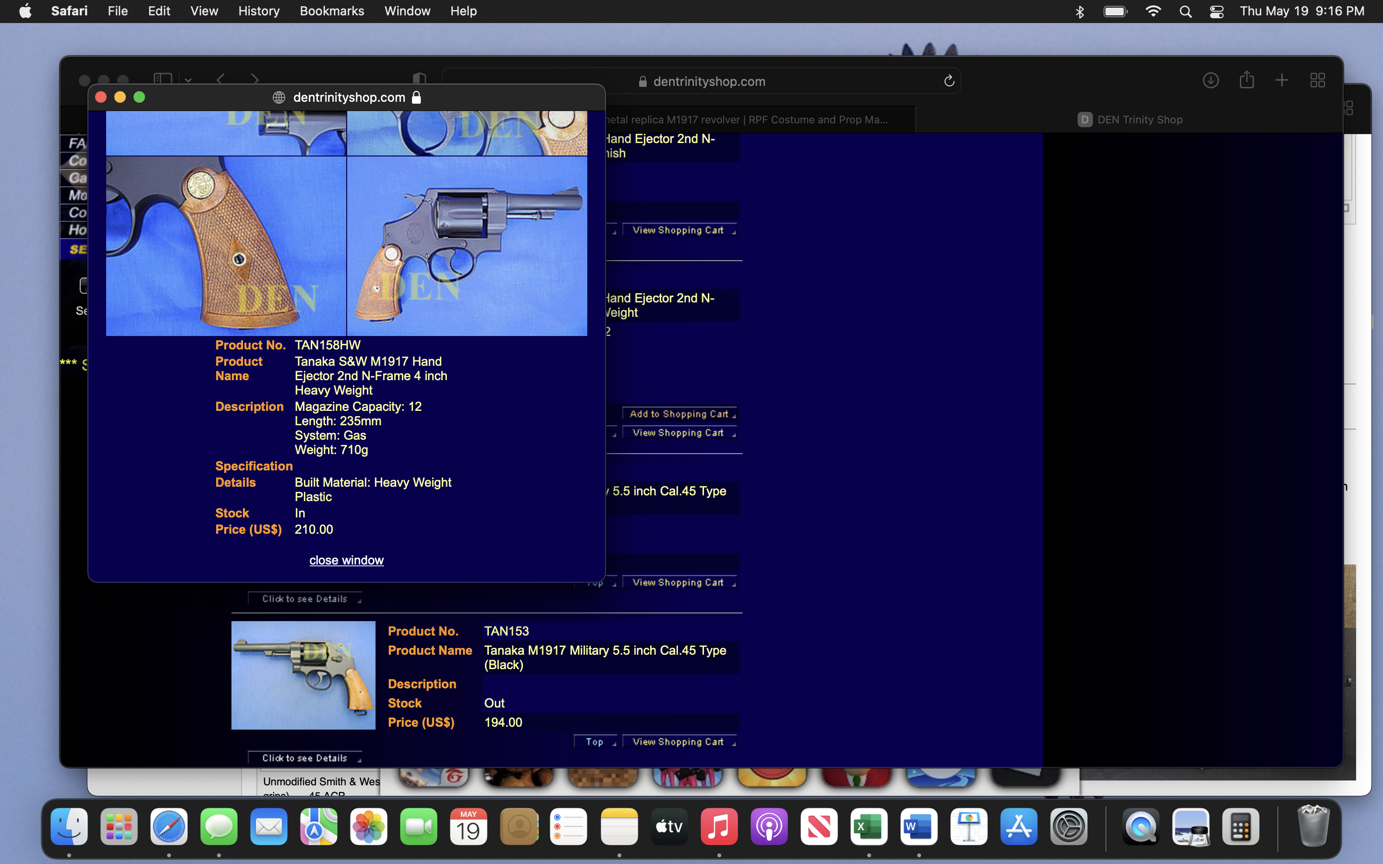Click the close window link in popup
Screen dimensions: 1383x864
[x=346, y=560]
